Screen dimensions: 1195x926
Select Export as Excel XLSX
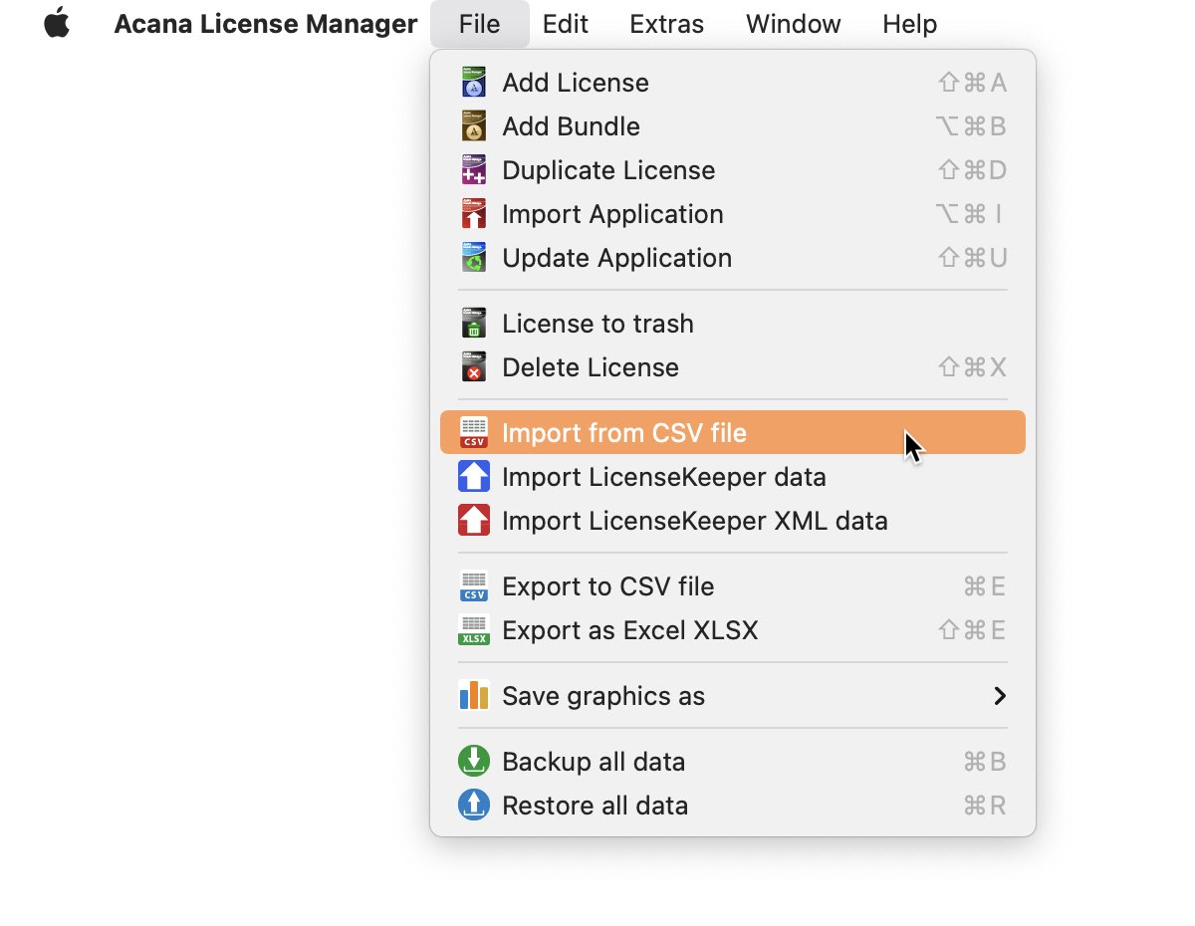pyautogui.click(x=733, y=630)
